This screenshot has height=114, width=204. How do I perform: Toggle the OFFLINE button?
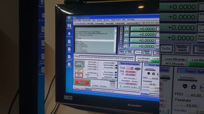122,52
